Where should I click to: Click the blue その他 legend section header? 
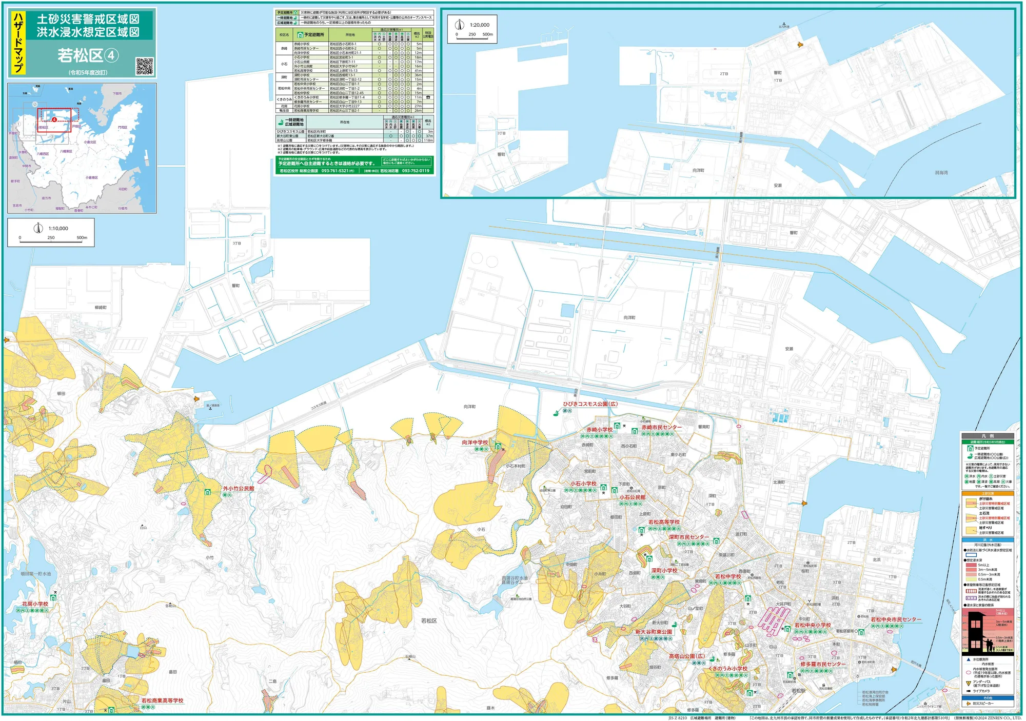pos(988,698)
